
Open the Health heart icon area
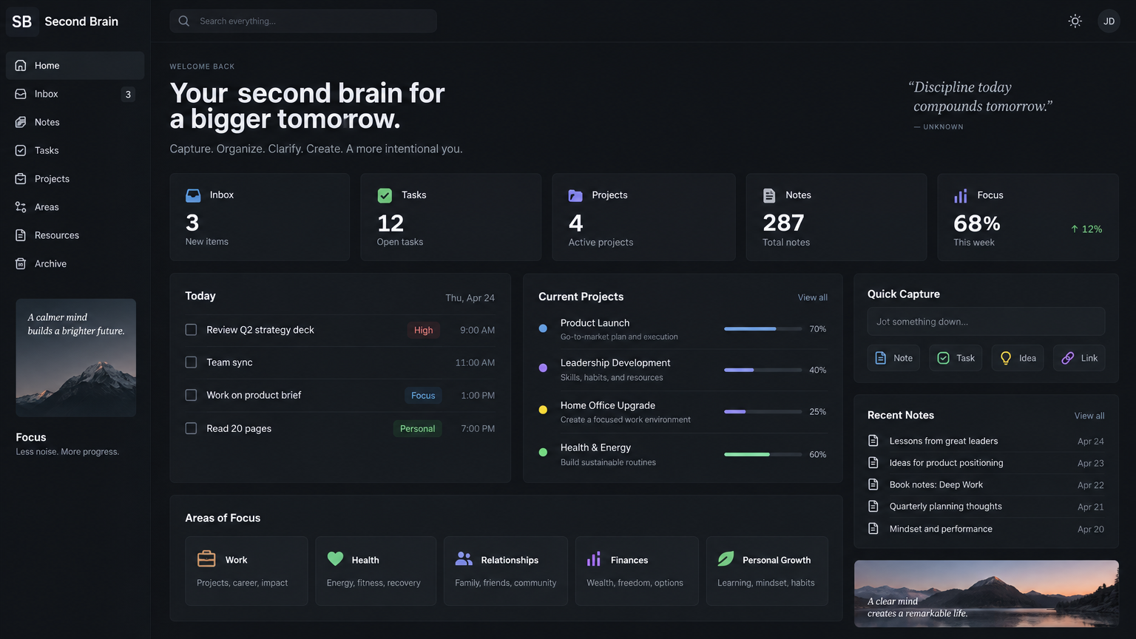click(336, 559)
